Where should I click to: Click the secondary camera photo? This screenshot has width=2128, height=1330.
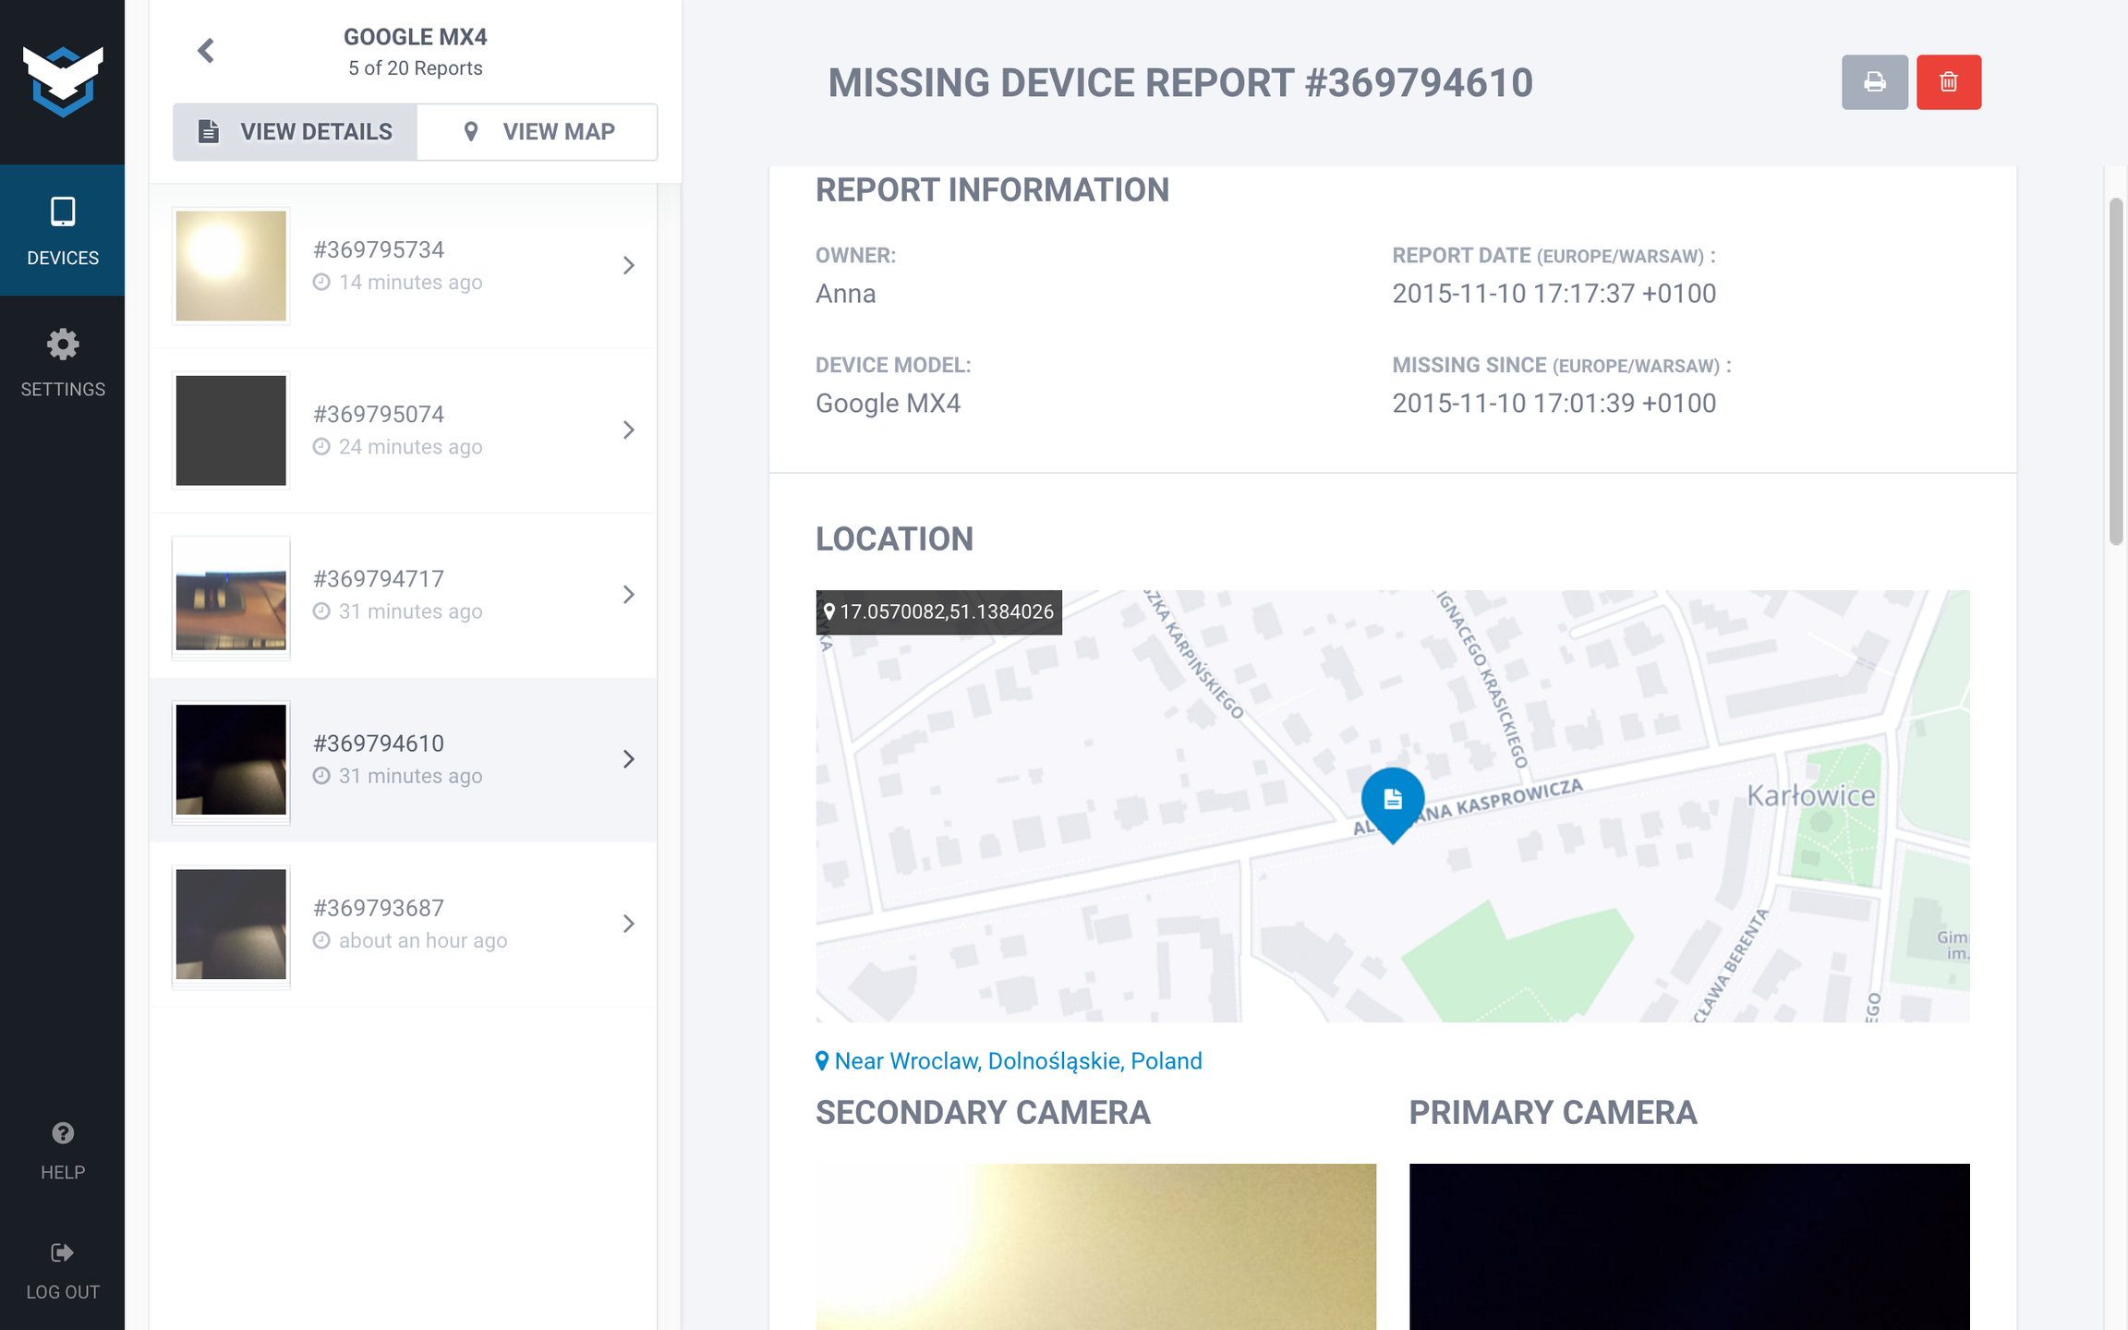click(1095, 1247)
